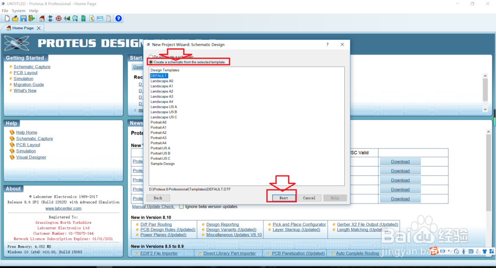Open the What's New link

pyautogui.click(x=25, y=90)
